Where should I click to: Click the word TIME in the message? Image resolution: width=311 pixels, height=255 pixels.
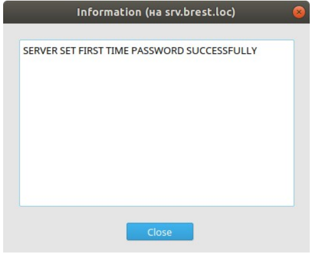[117, 51]
